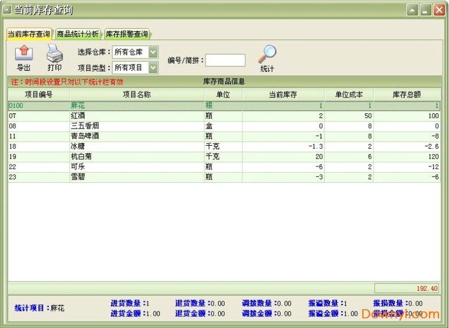Click the 单位成本 column header
449x328 pixels.
(x=349, y=94)
